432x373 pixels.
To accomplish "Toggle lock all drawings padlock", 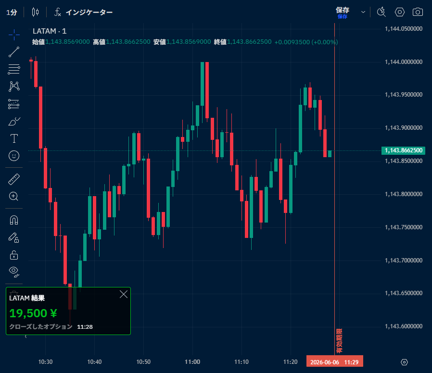I will 14,255.
